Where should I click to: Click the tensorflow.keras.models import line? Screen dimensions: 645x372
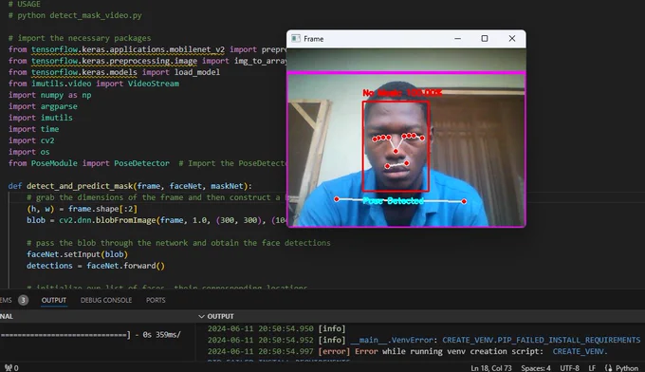tap(114, 72)
